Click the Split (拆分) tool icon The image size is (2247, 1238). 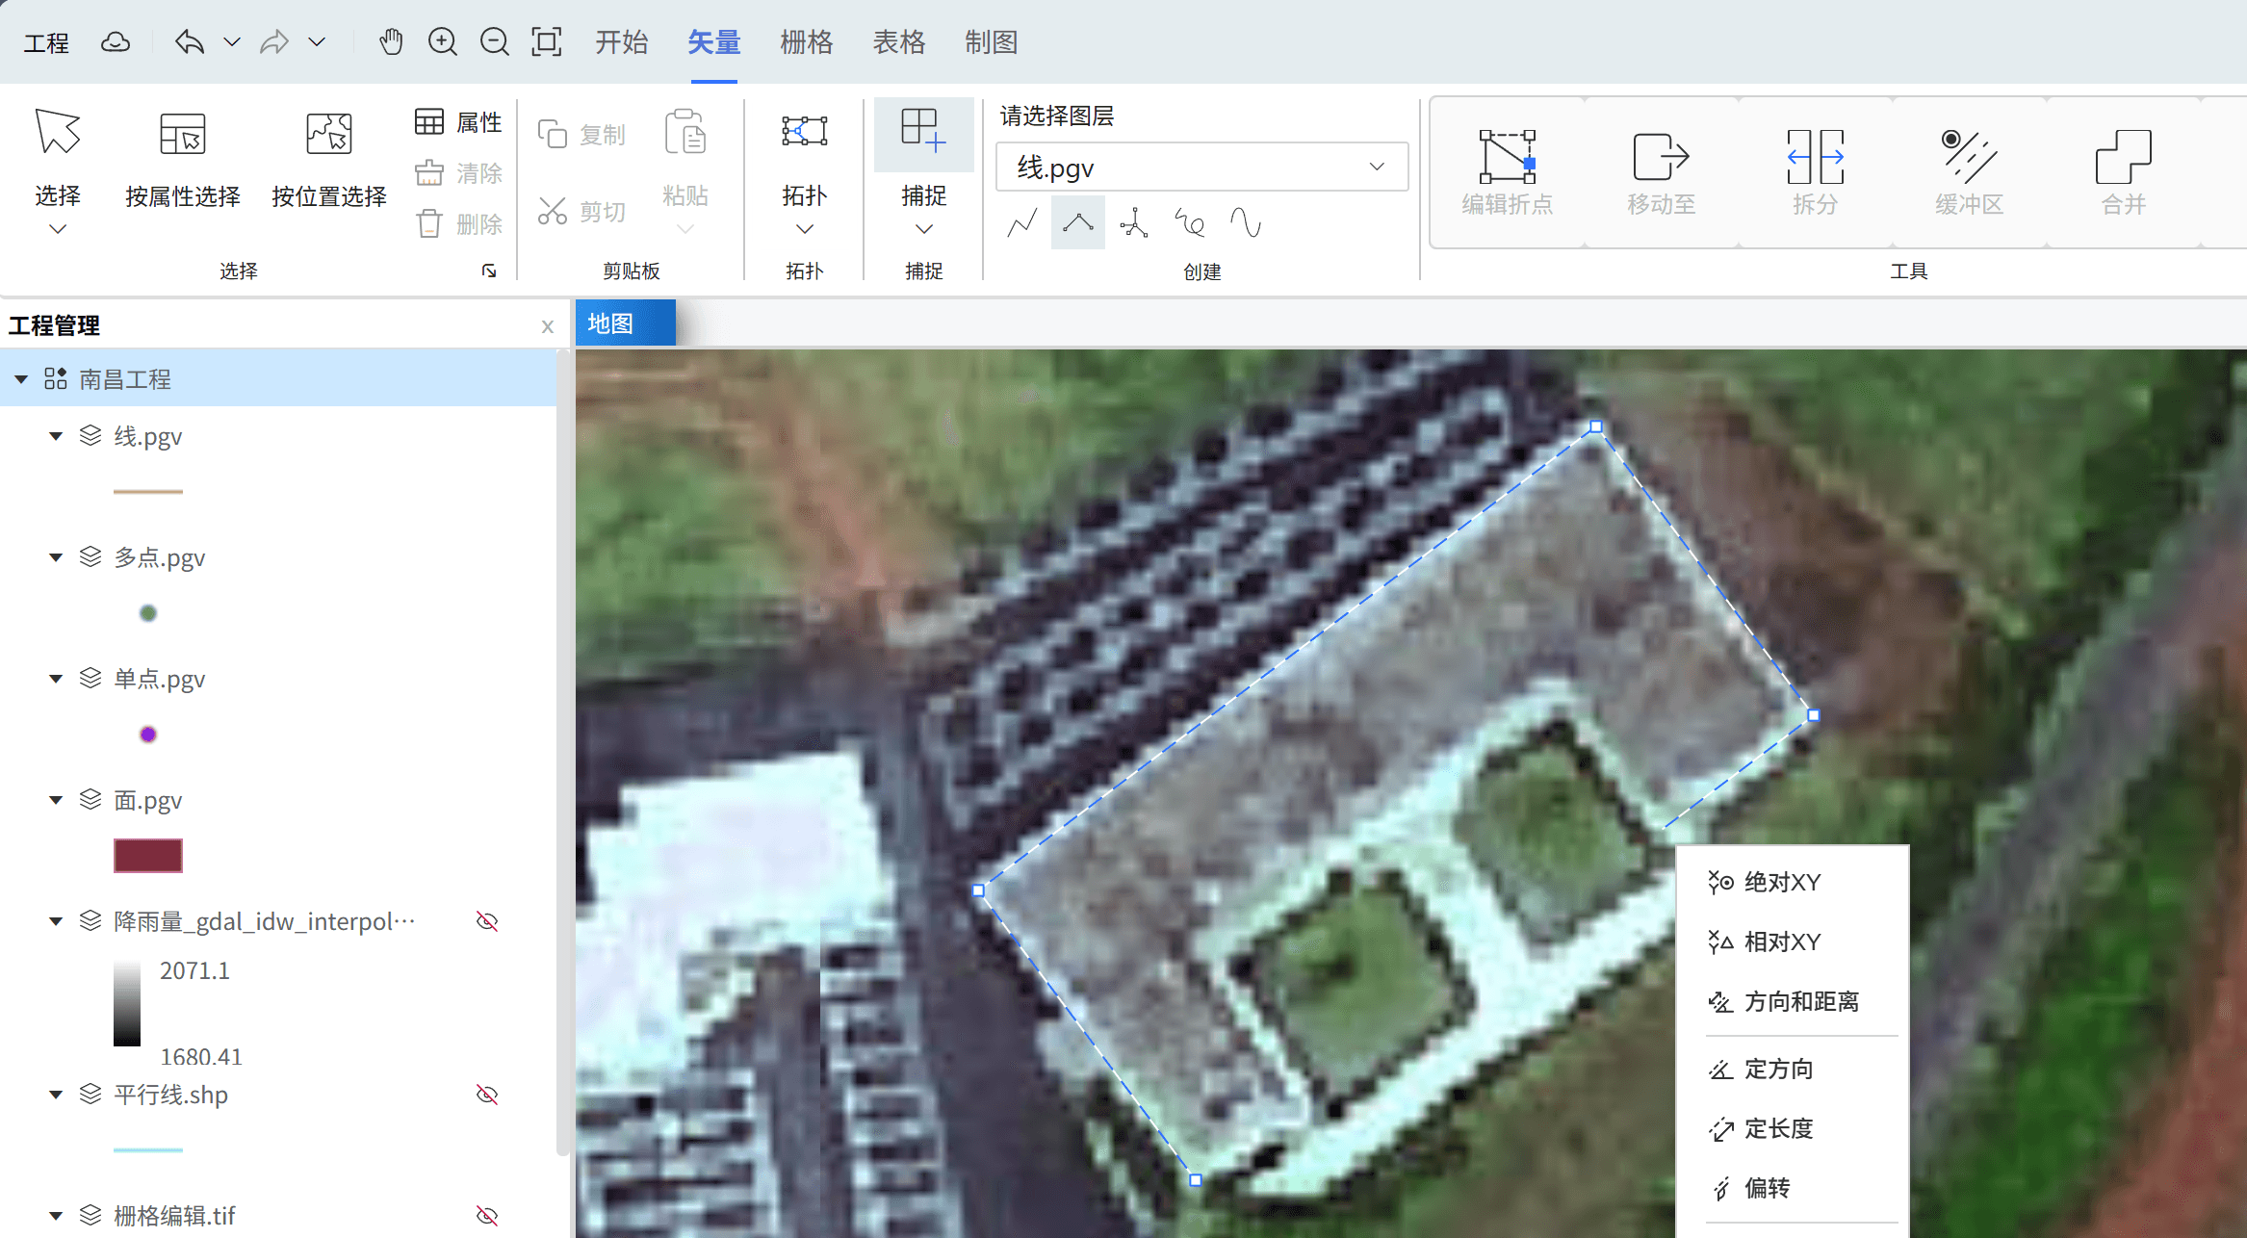point(1815,157)
